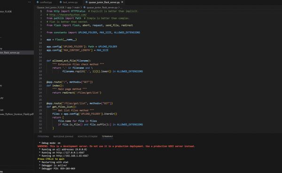Click the 'Debugger PIN' terminal line

(57, 169)
